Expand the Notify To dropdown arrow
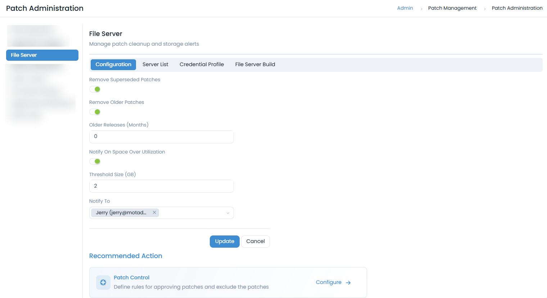The width and height of the screenshot is (547, 298). pyautogui.click(x=227, y=213)
